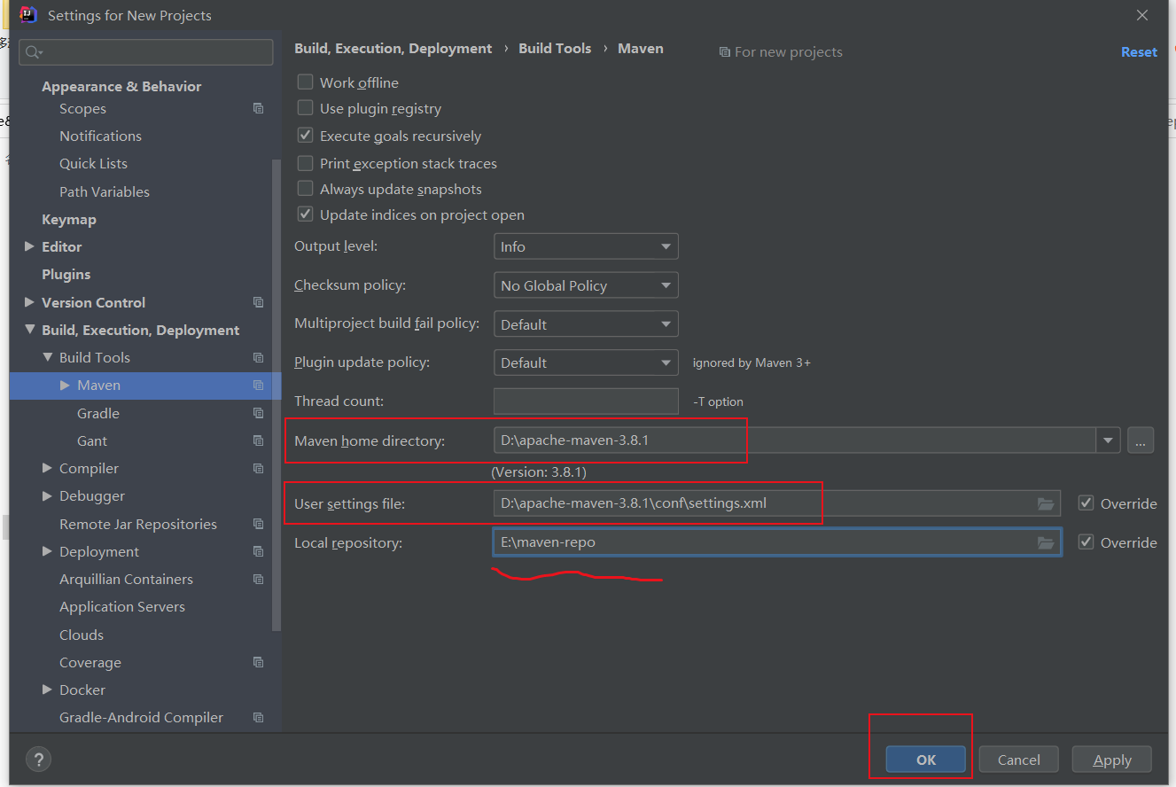The width and height of the screenshot is (1176, 787).
Task: Click the Maven home directory browse button
Action: pos(1141,440)
